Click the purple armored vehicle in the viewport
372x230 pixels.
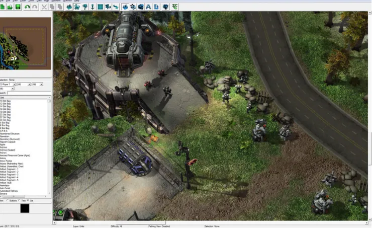(x=135, y=158)
